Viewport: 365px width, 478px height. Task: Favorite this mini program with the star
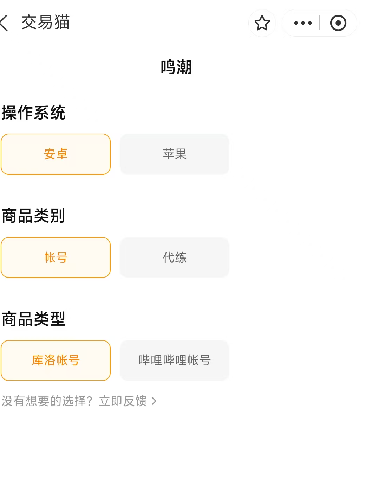click(x=262, y=23)
